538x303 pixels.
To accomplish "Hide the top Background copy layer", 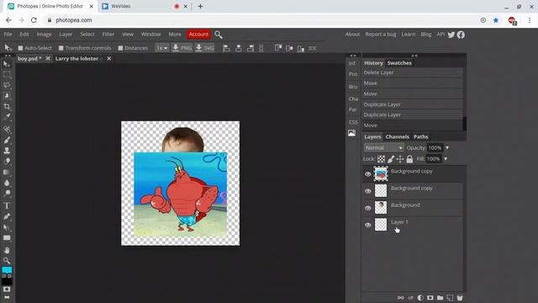I will pos(368,174).
